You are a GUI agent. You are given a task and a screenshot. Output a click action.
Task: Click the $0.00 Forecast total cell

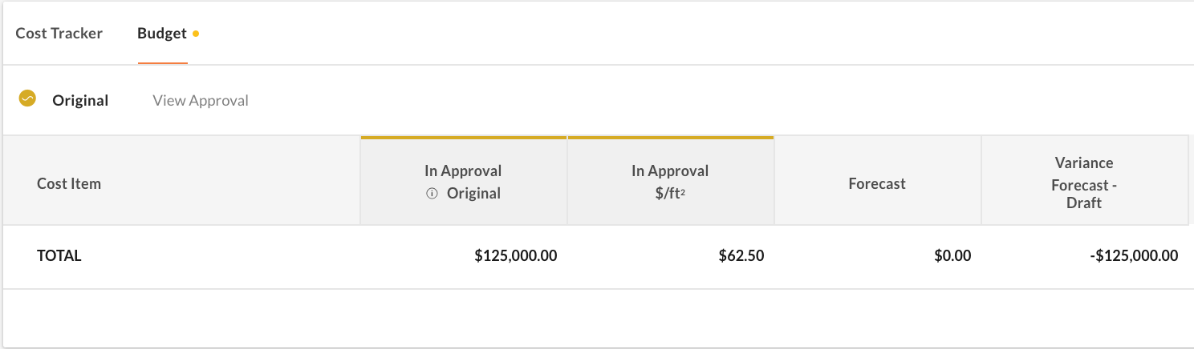point(952,256)
